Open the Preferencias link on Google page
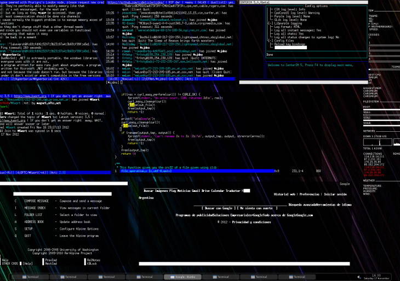This screenshot has width=400, height=281. pyautogui.click(x=310, y=194)
